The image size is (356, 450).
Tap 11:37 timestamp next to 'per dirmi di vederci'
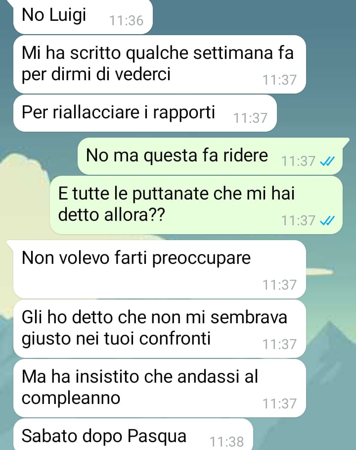[x=279, y=80]
